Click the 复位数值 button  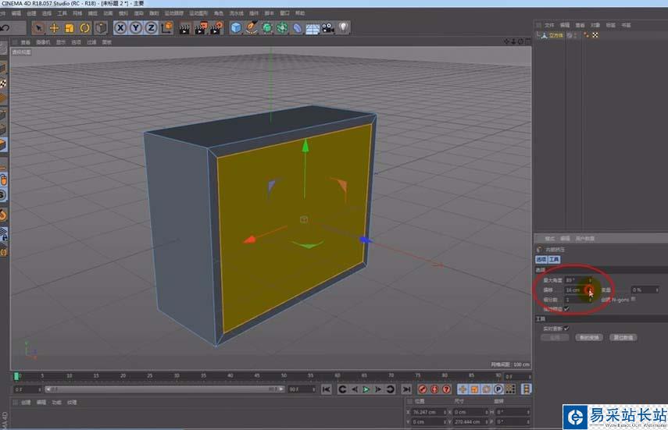623,338
